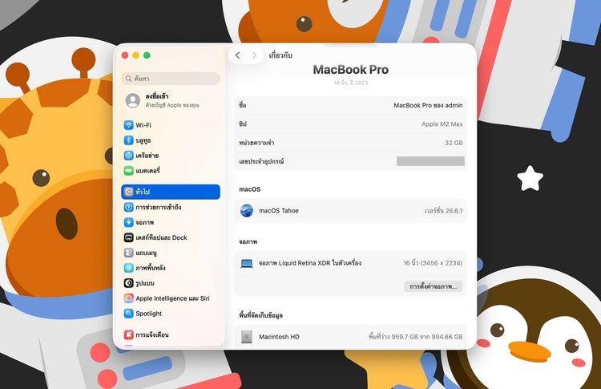This screenshot has height=389, width=601.
Task: Select the computer name MacBook Pro ของ admin
Action: tap(428, 105)
